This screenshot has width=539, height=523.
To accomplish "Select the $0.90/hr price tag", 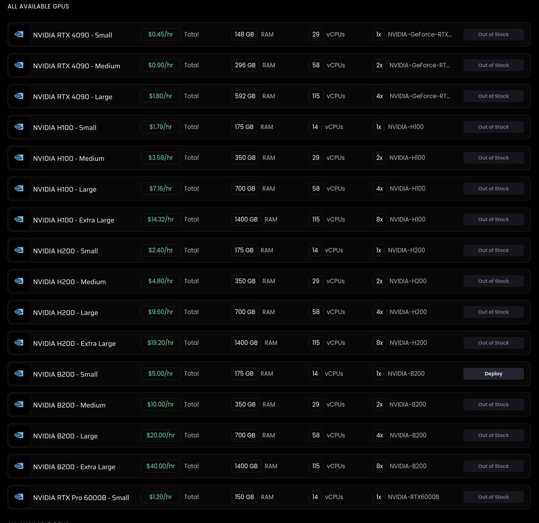I will [160, 65].
